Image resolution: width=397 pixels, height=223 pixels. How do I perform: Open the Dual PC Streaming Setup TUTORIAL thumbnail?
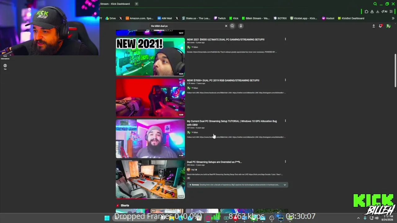[150, 138]
